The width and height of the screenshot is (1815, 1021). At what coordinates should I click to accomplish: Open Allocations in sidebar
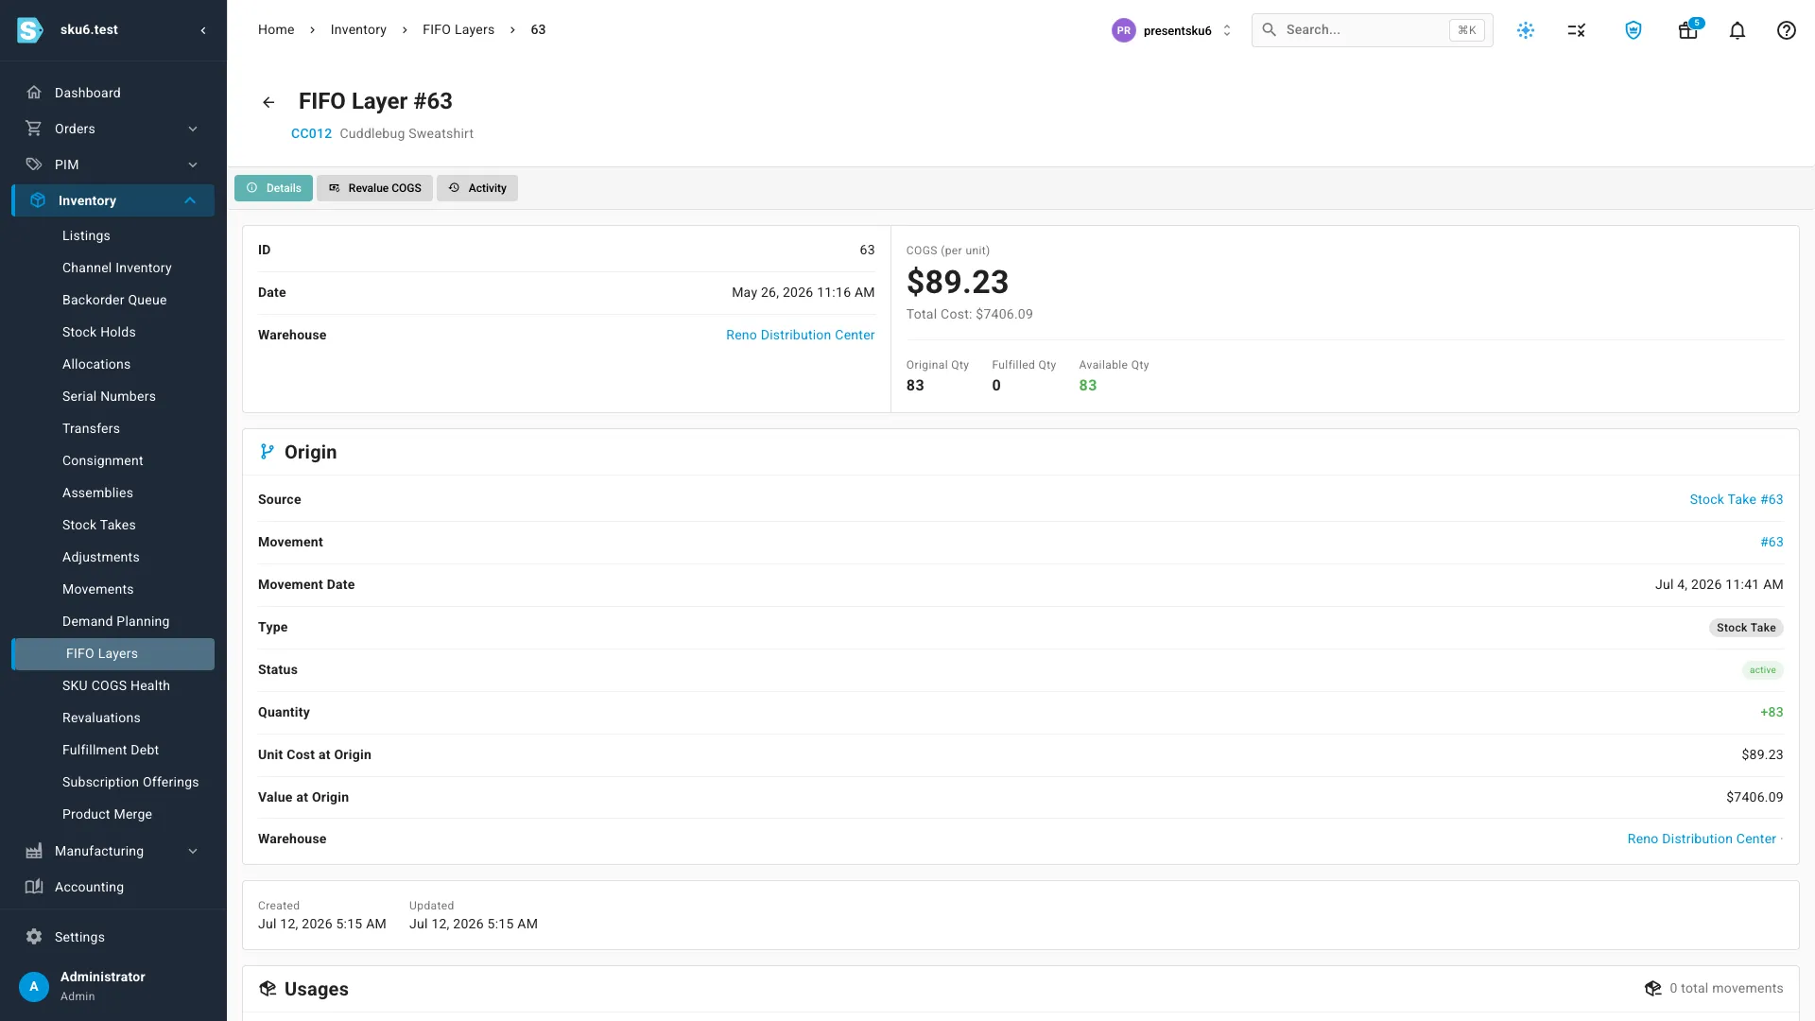(x=96, y=364)
